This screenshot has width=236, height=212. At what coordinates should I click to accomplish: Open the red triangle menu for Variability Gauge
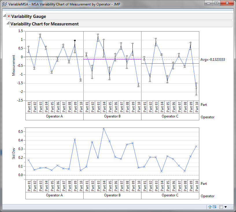[x=9, y=16]
